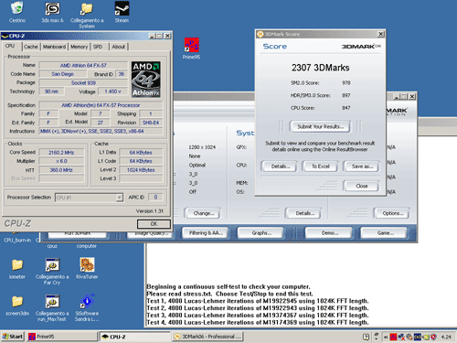Viewport: 457px width, 343px height.
Task: Click the HTT value 360.0 MHz
Action: [x=61, y=170]
